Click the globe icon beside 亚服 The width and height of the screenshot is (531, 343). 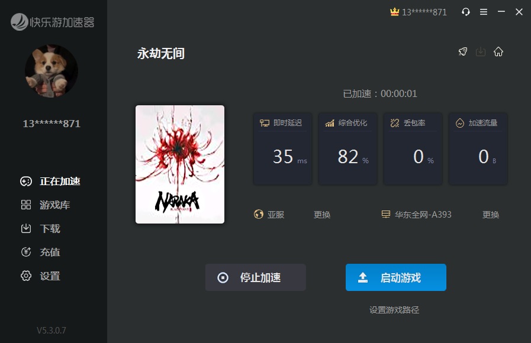259,215
